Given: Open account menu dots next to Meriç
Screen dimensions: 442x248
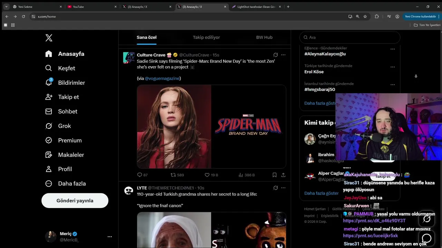Looking at the screenshot, I should click(x=110, y=237).
